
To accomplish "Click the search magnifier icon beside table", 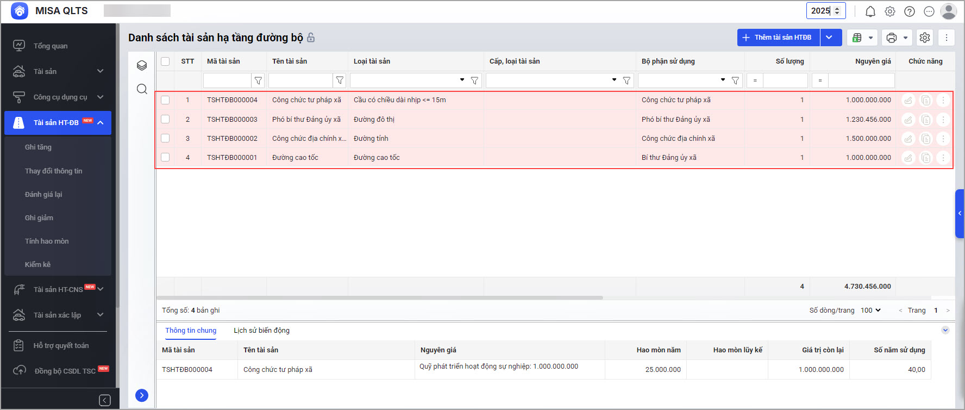I will 142,89.
